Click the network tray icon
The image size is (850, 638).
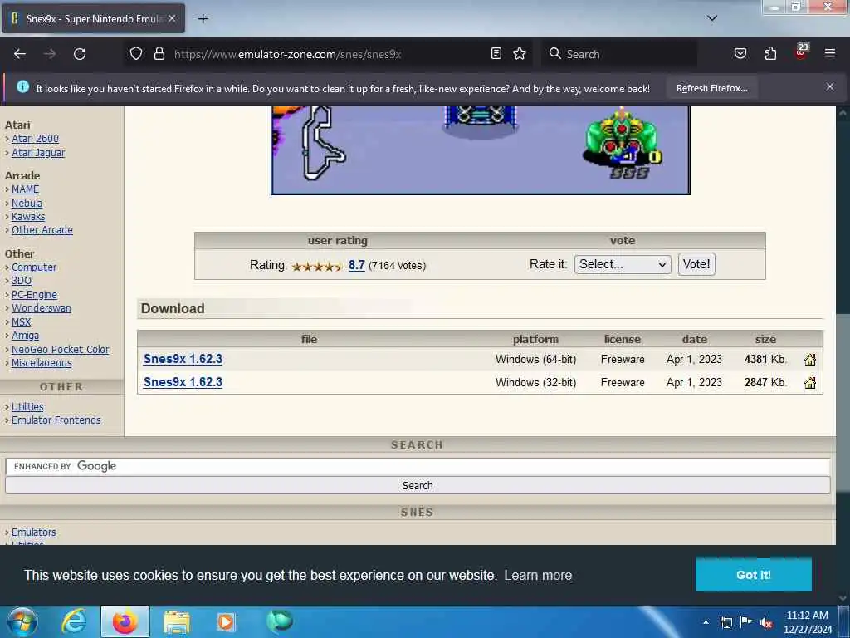(725, 622)
